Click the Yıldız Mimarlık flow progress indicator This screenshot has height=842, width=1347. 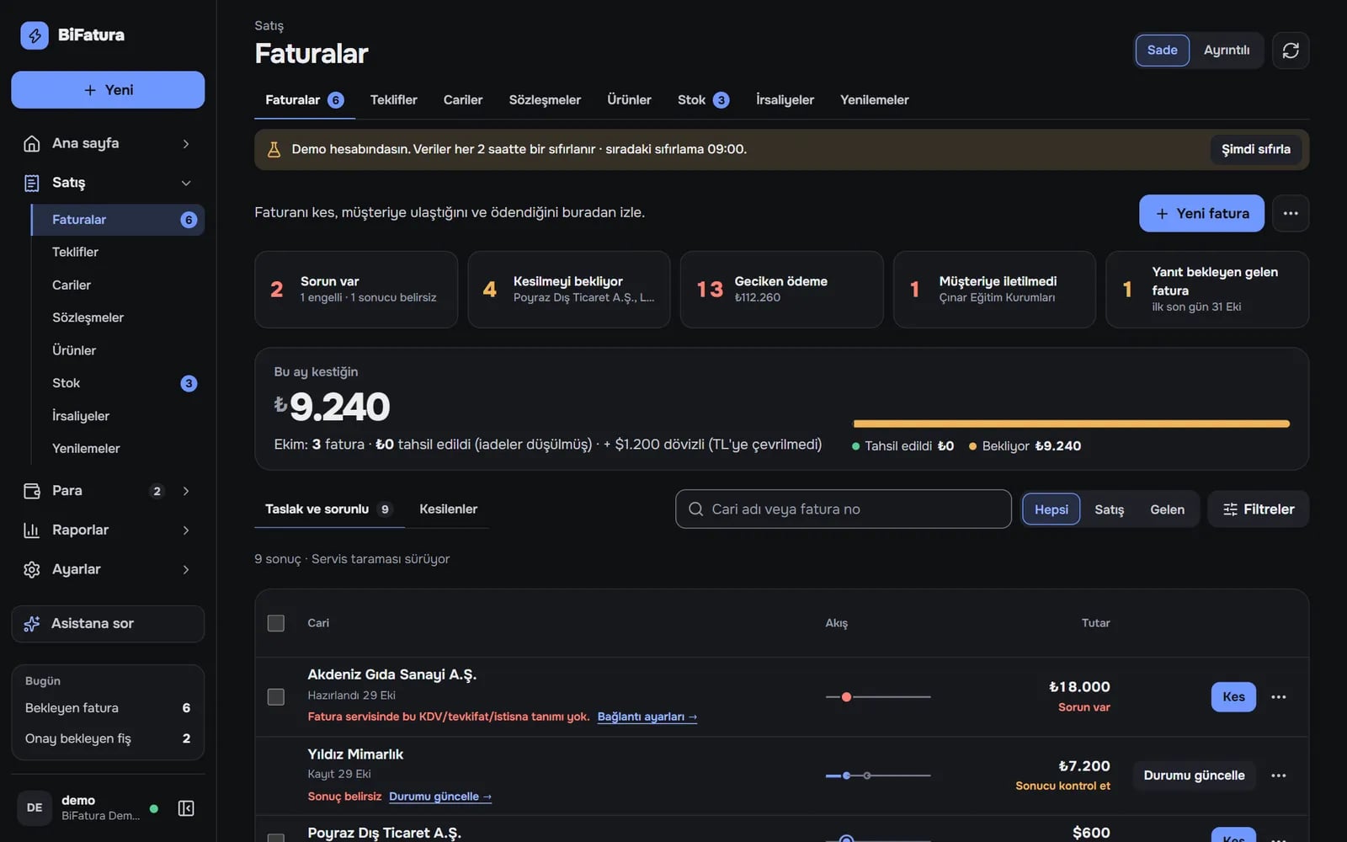tap(878, 775)
